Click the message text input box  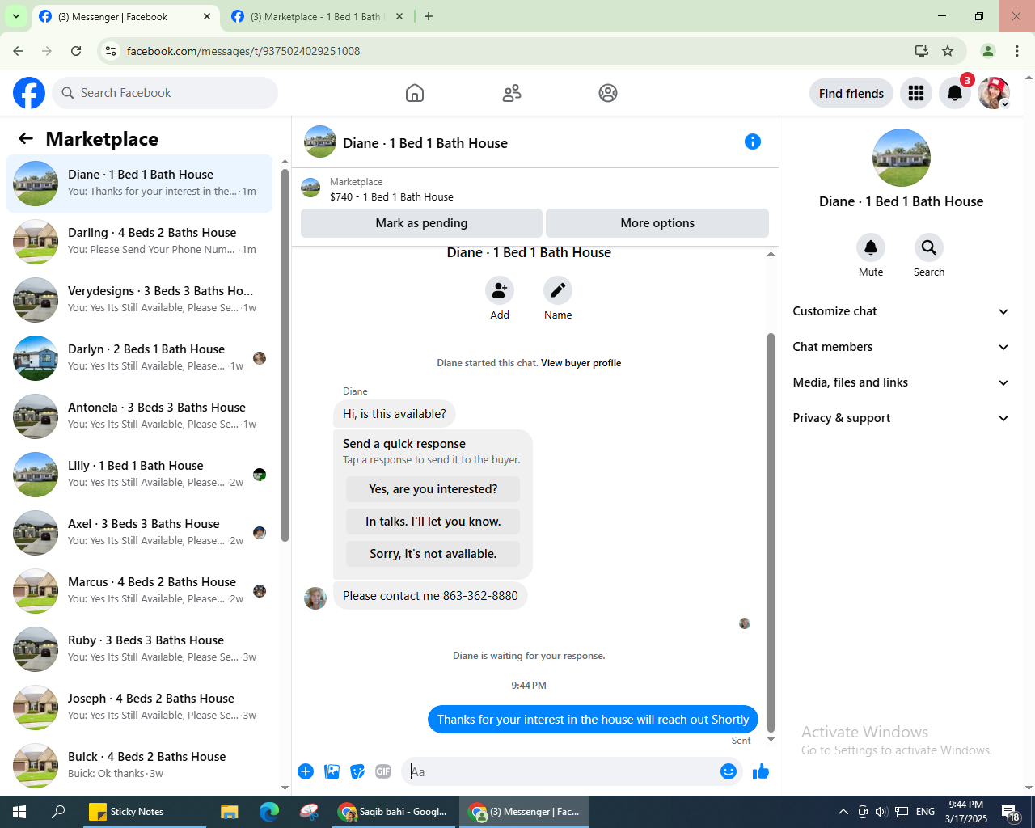(x=561, y=771)
